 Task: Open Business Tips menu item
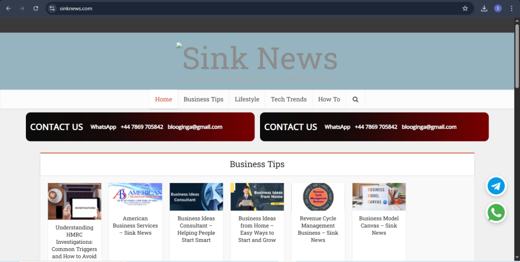coord(203,99)
